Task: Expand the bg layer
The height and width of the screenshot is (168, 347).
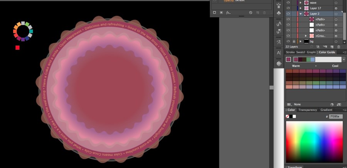Action: tap(300, 41)
